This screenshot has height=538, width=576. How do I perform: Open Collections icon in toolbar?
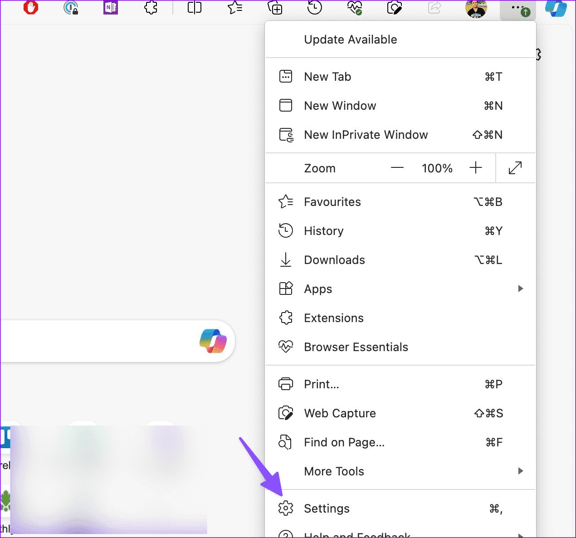pos(275,7)
